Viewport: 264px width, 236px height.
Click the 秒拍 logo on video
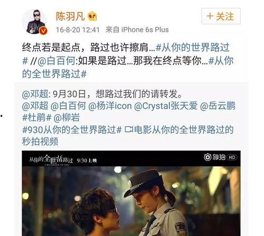(x=215, y=157)
